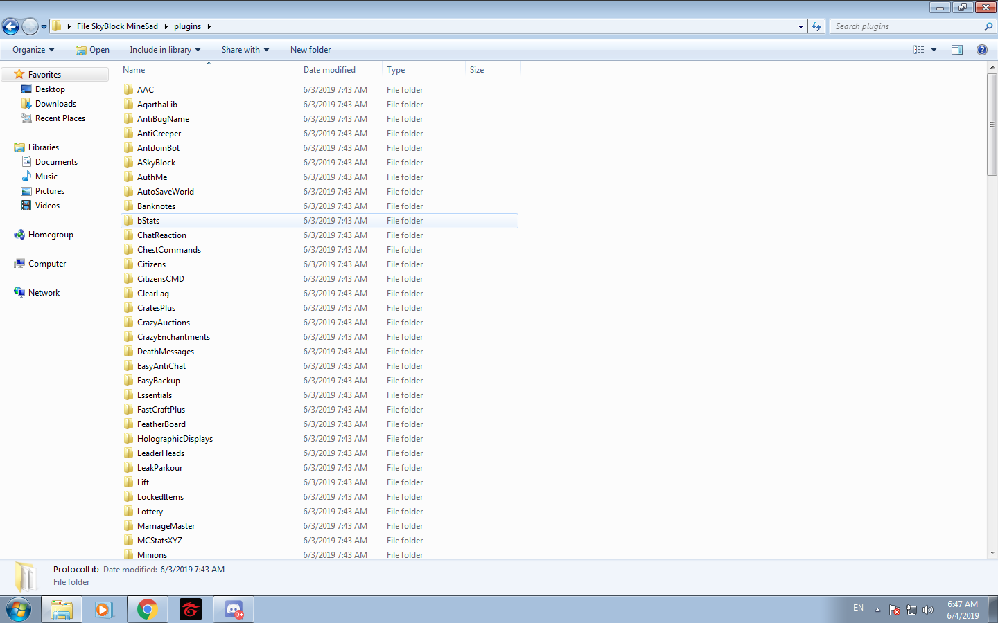The image size is (998, 623).
Task: Open the Documents library
Action: click(56, 162)
